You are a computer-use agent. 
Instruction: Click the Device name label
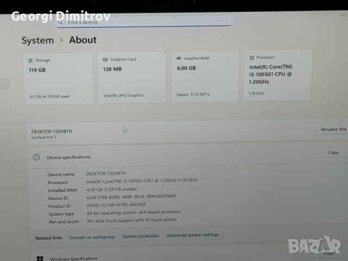61,175
